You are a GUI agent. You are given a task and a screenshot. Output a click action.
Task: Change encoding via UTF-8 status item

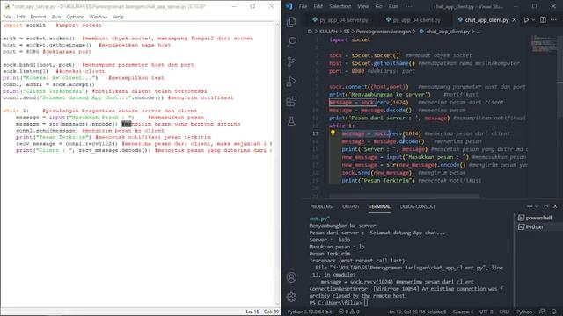coord(486,312)
